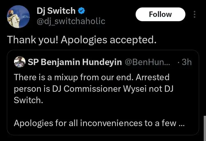The image size is (206, 141).
Task: Open Dj Switch's profile picture
Action: (x=17, y=17)
